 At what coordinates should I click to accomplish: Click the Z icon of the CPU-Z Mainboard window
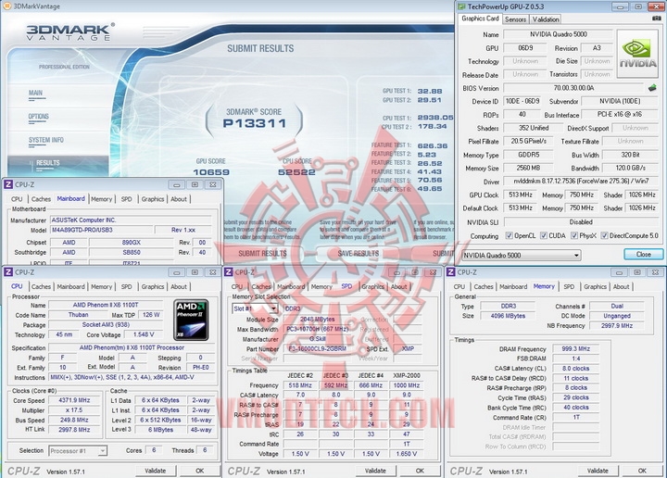point(8,184)
